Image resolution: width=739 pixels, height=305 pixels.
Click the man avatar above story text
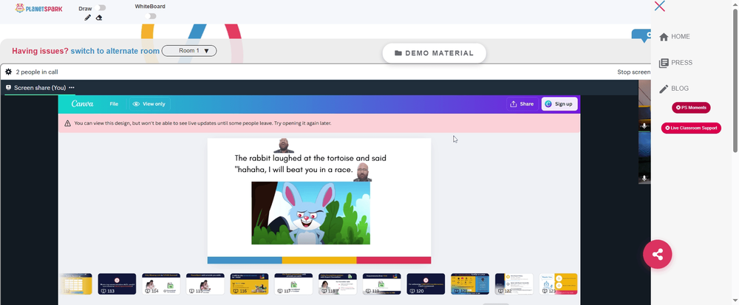(284, 145)
